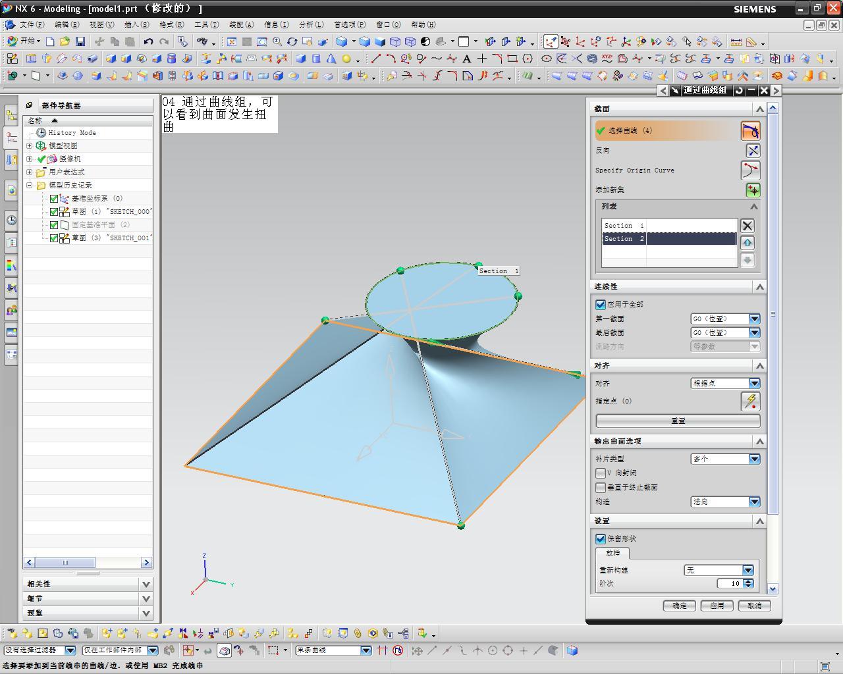This screenshot has height=674, width=843.
Task: Click the shaded cube icon on bottom toolbar
Action: click(x=572, y=650)
